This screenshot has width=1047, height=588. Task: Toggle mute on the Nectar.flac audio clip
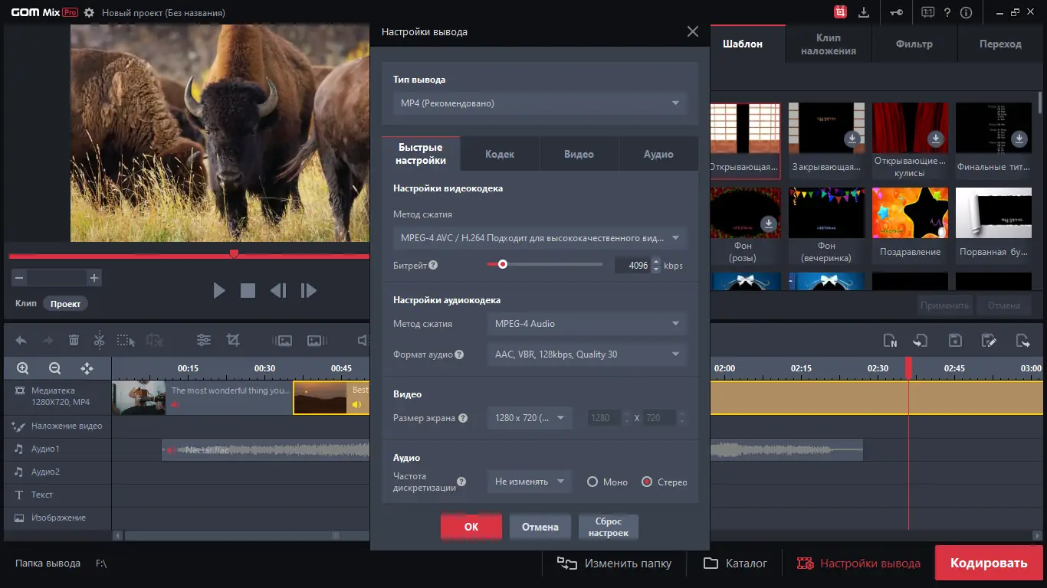coord(171,450)
